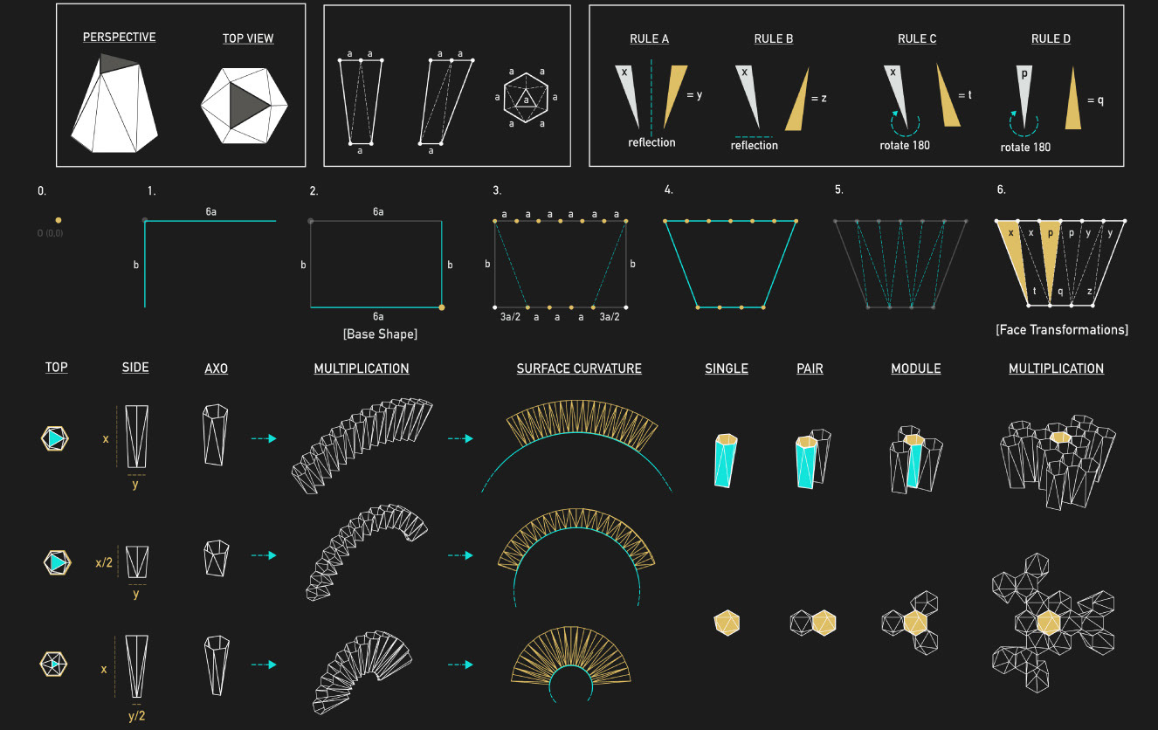Click the 'y/2' side dimension label
This screenshot has height=730, width=1158.
[x=138, y=716]
